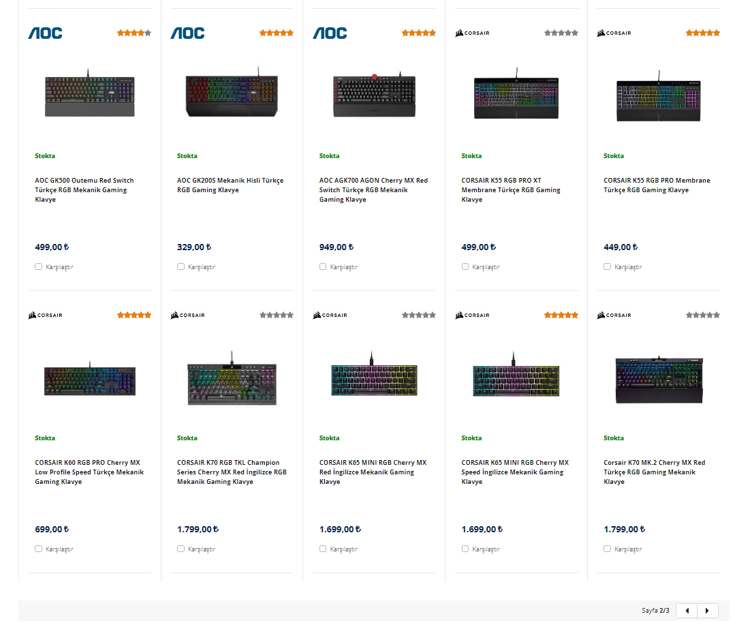Open AOC AGK700 AGON Cherry MX product link
Viewport: 737px width, 625px height.
point(374,190)
